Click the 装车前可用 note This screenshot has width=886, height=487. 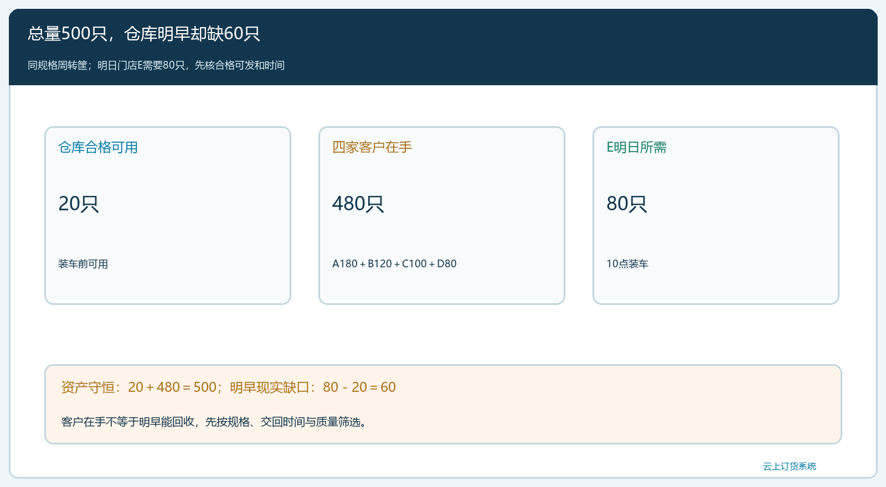click(x=83, y=264)
